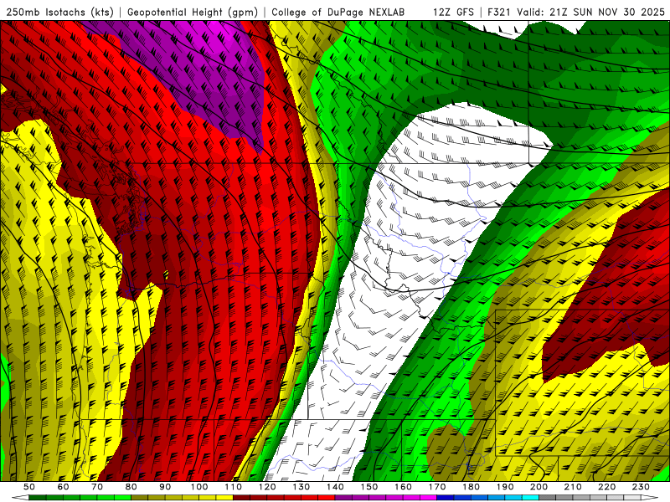
Task: Click the '180' color scale label
Action: click(x=472, y=487)
